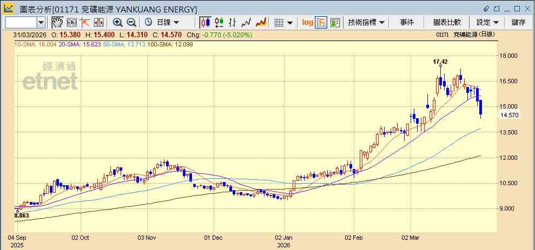This screenshot has height=250, width=535.
Task: Click the horizontal scroll/compress chart icon
Action: tap(98, 23)
